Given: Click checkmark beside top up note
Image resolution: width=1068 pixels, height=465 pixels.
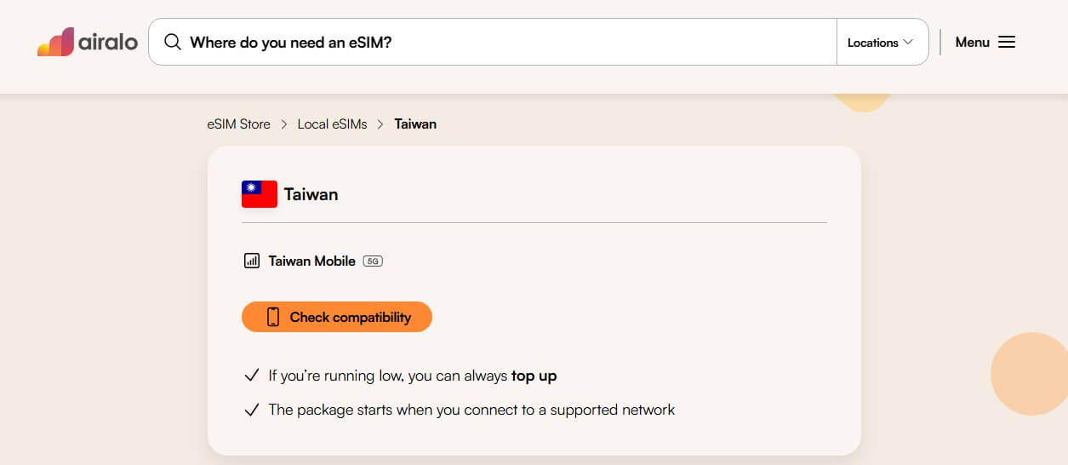Looking at the screenshot, I should 251,376.
